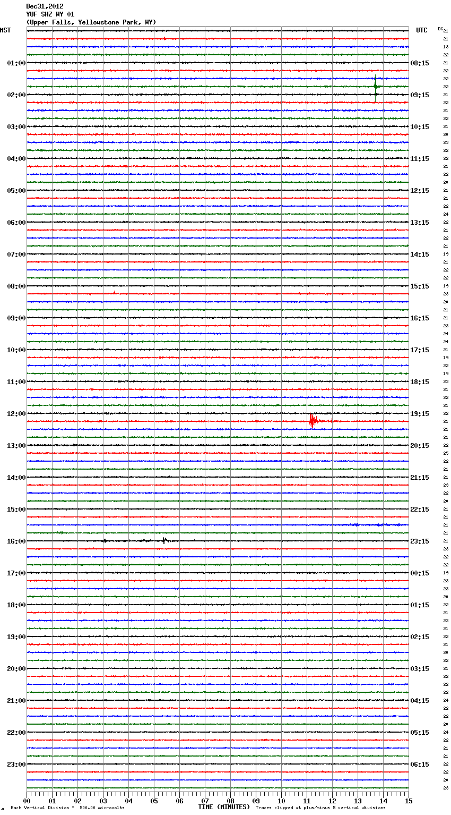
Task: Click the 11 minute tick on the time axis
Action: pos(307,801)
